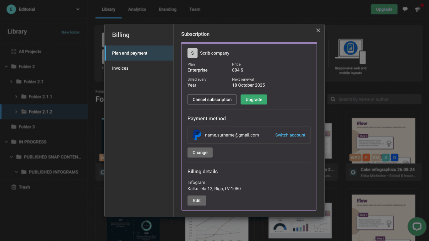The width and height of the screenshot is (429, 241).
Task: Open Editorial workspace dropdown
Action: [x=78, y=9]
